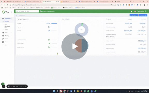Click Today's total KM value 14 000,00
Viewport: 149px width, 93px height.
pos(142,41)
